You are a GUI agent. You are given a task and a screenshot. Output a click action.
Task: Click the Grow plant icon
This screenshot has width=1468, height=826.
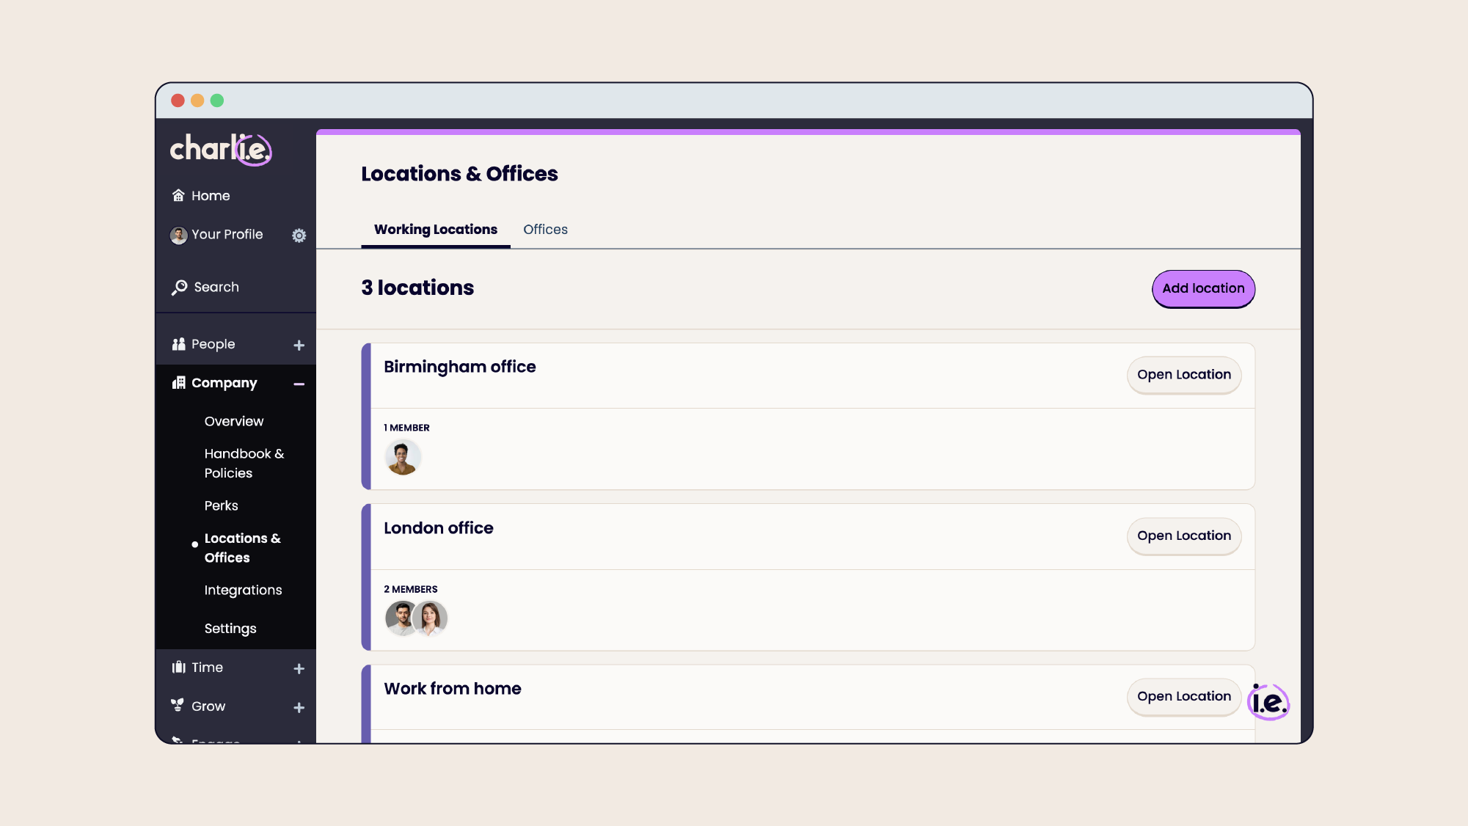(178, 705)
